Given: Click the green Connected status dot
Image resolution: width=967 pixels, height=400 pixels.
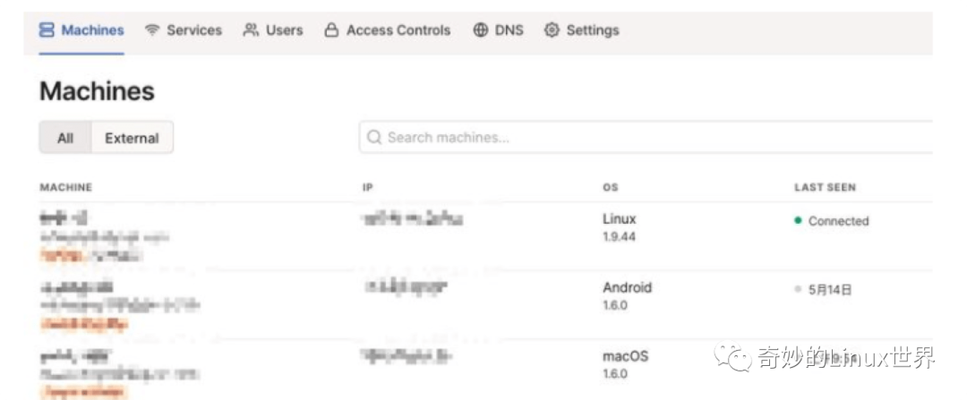Looking at the screenshot, I should (x=798, y=221).
